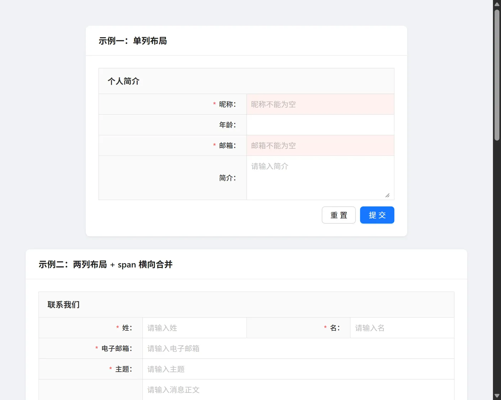Click the 昵称 label
The width and height of the screenshot is (501, 400).
pos(227,104)
